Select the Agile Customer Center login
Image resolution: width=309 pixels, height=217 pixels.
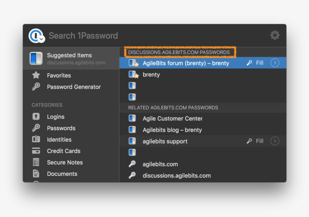pyautogui.click(x=172, y=119)
